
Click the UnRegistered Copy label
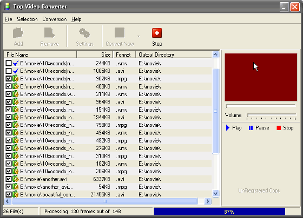[x=259, y=190]
